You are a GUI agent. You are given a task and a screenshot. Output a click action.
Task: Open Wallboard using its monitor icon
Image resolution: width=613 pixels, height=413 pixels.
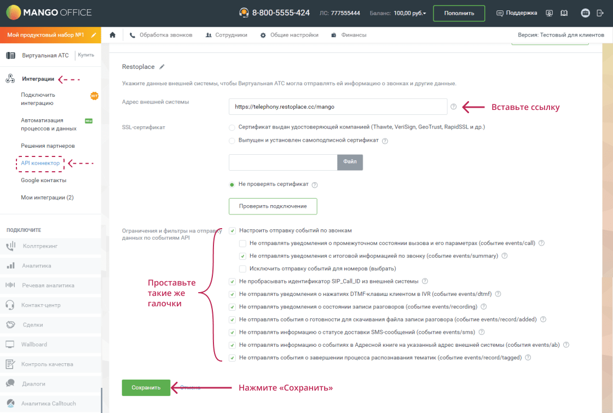coord(10,344)
